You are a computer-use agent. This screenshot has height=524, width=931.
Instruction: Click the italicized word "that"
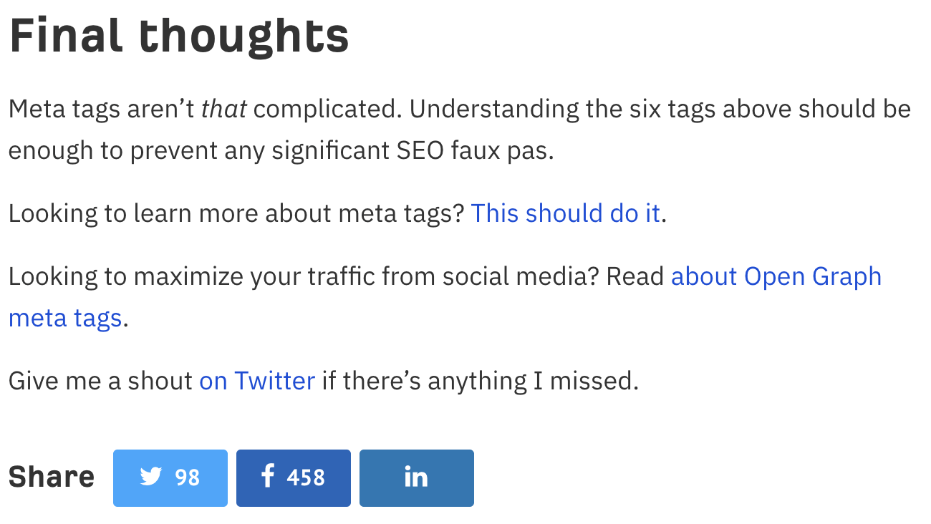(x=224, y=110)
